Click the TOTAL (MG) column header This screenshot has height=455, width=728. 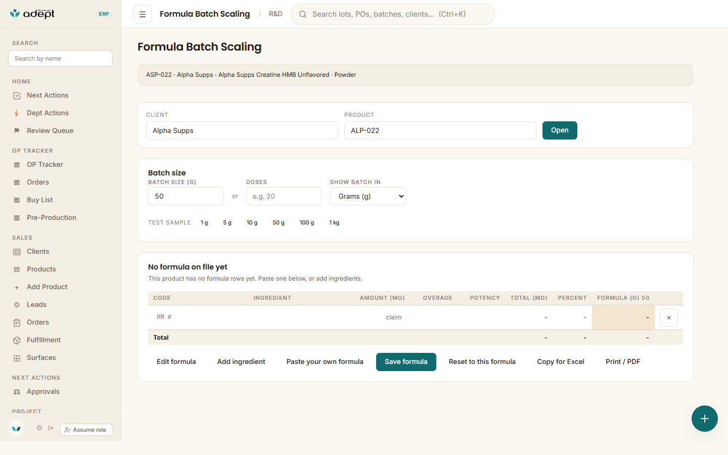click(x=529, y=298)
